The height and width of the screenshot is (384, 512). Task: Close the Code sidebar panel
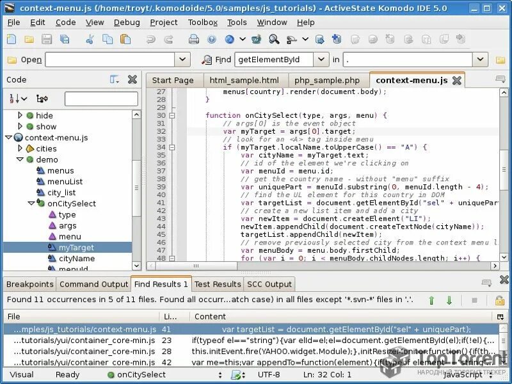(132, 79)
